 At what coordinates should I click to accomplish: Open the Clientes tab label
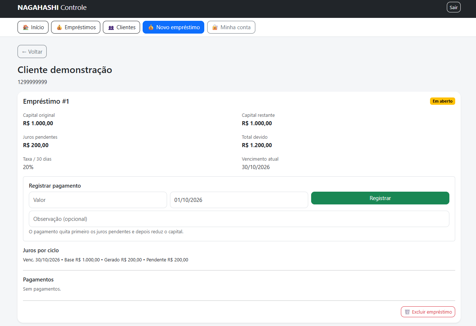pos(126,27)
